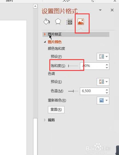Image resolution: width=119 pixels, height=155 pixels.
Task: Open the task pane options dropdown arrow
Action: tap(100, 10)
